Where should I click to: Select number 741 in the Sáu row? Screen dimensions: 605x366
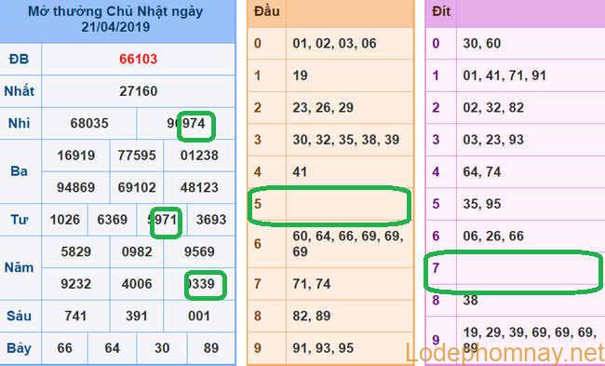75,316
